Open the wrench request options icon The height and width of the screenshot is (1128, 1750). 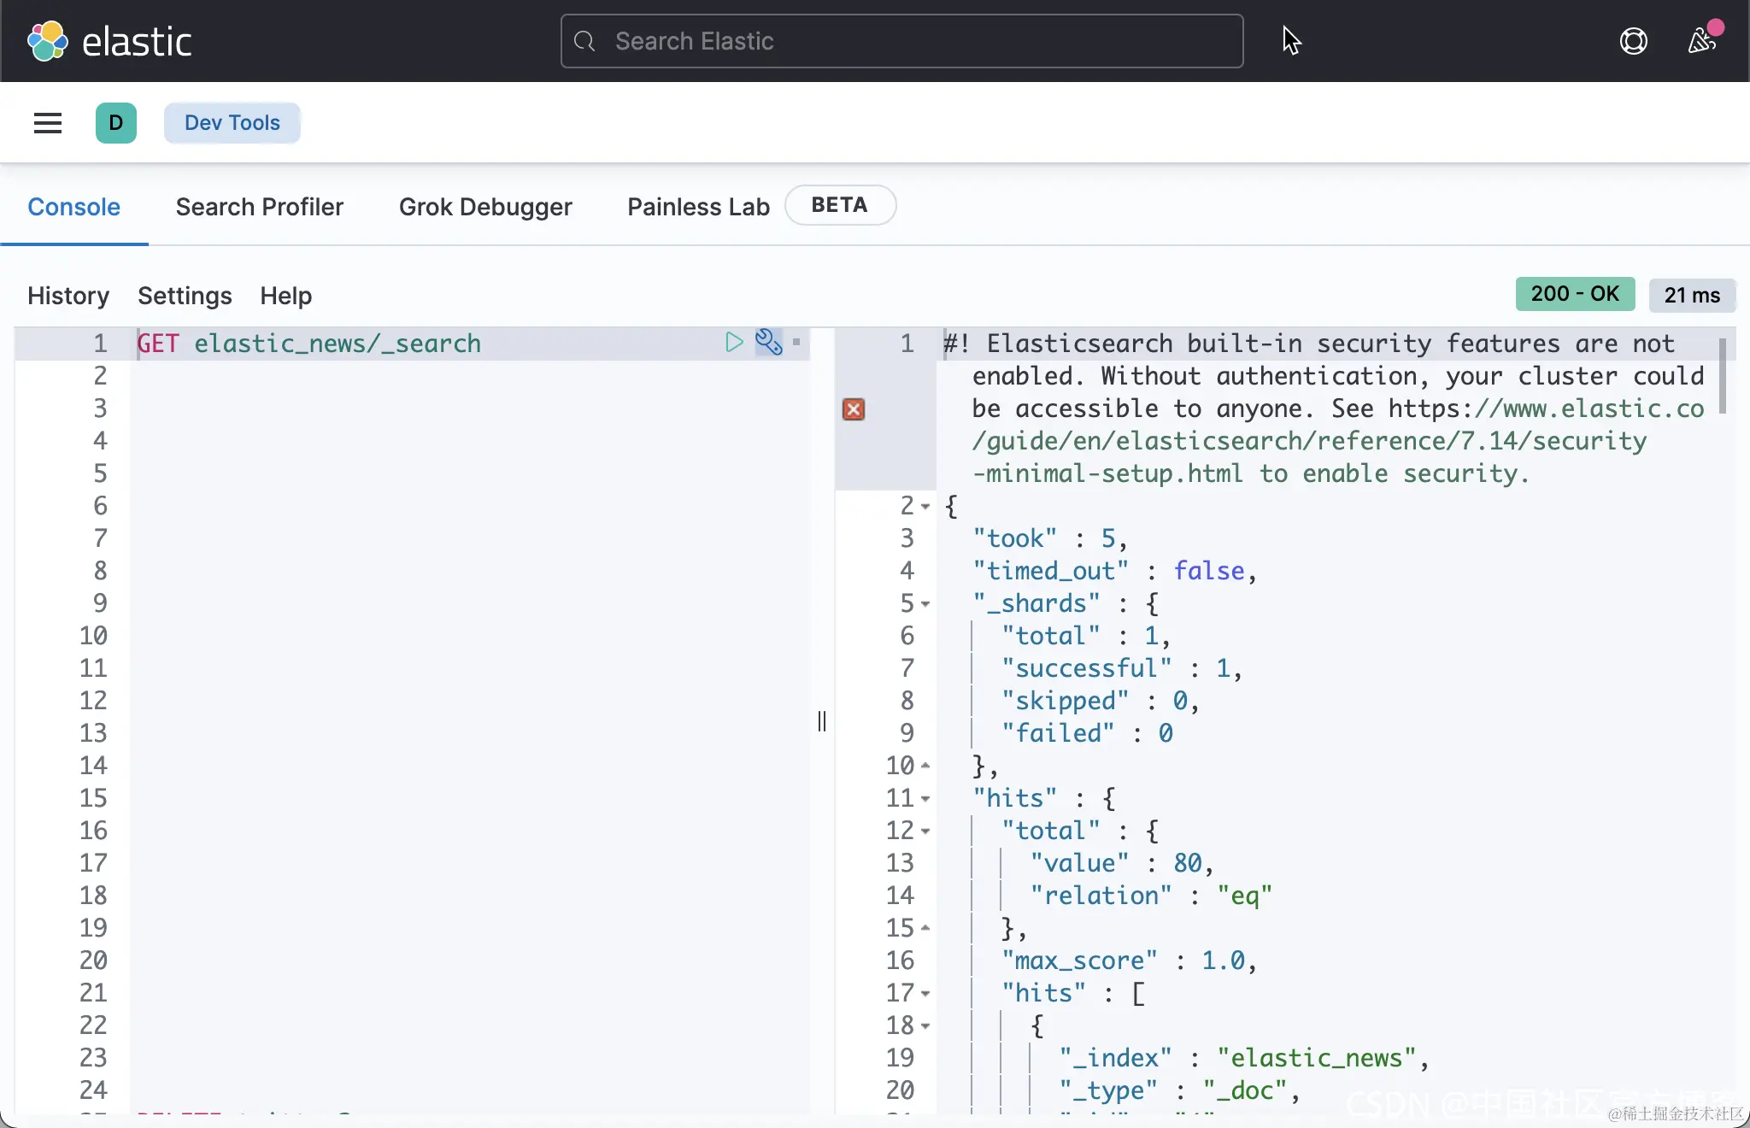tap(768, 343)
